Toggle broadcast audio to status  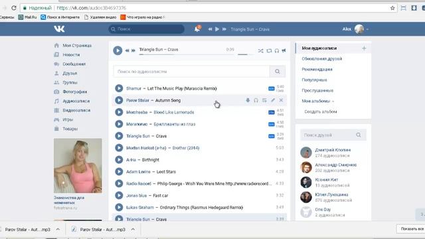[x=284, y=50]
